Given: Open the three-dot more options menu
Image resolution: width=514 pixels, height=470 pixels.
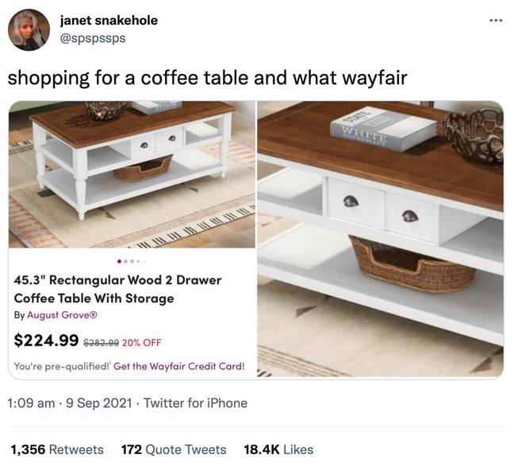Looking at the screenshot, I should (496, 21).
